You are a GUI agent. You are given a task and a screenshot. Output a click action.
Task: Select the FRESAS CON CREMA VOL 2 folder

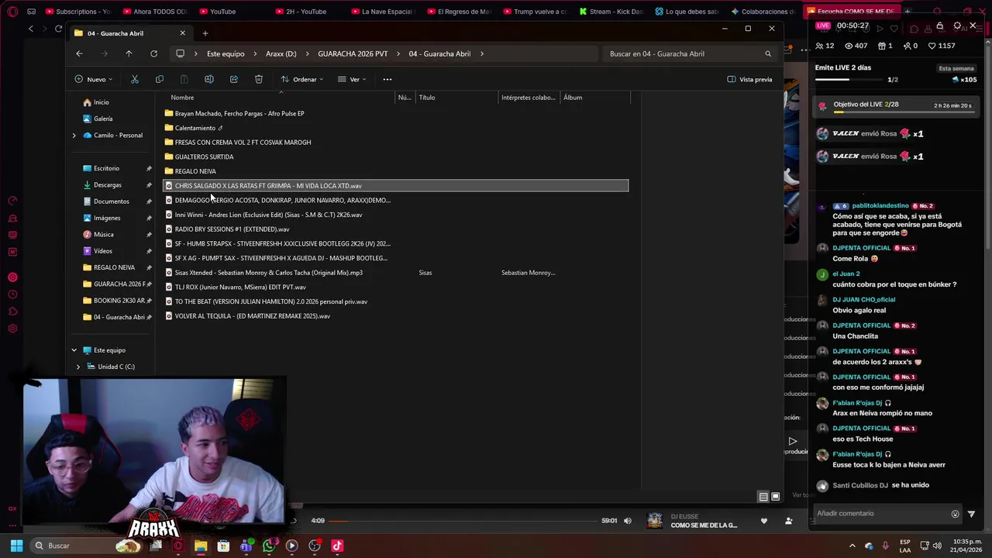243,143
